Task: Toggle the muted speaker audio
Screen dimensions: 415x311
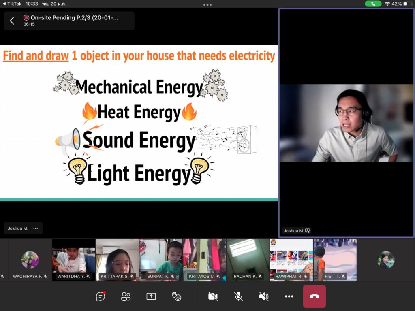Action: (x=263, y=296)
